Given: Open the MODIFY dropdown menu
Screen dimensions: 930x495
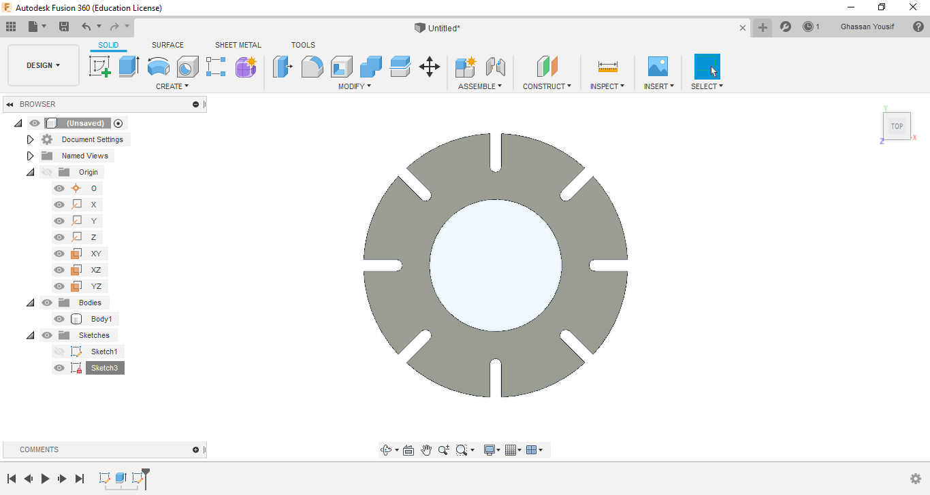Looking at the screenshot, I should (355, 86).
